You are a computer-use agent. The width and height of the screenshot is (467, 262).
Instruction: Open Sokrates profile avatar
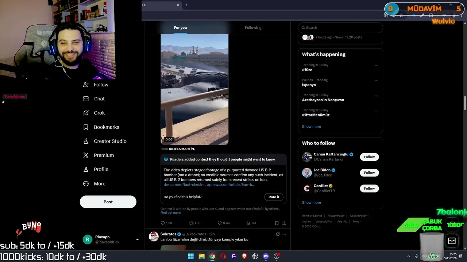coord(154,237)
